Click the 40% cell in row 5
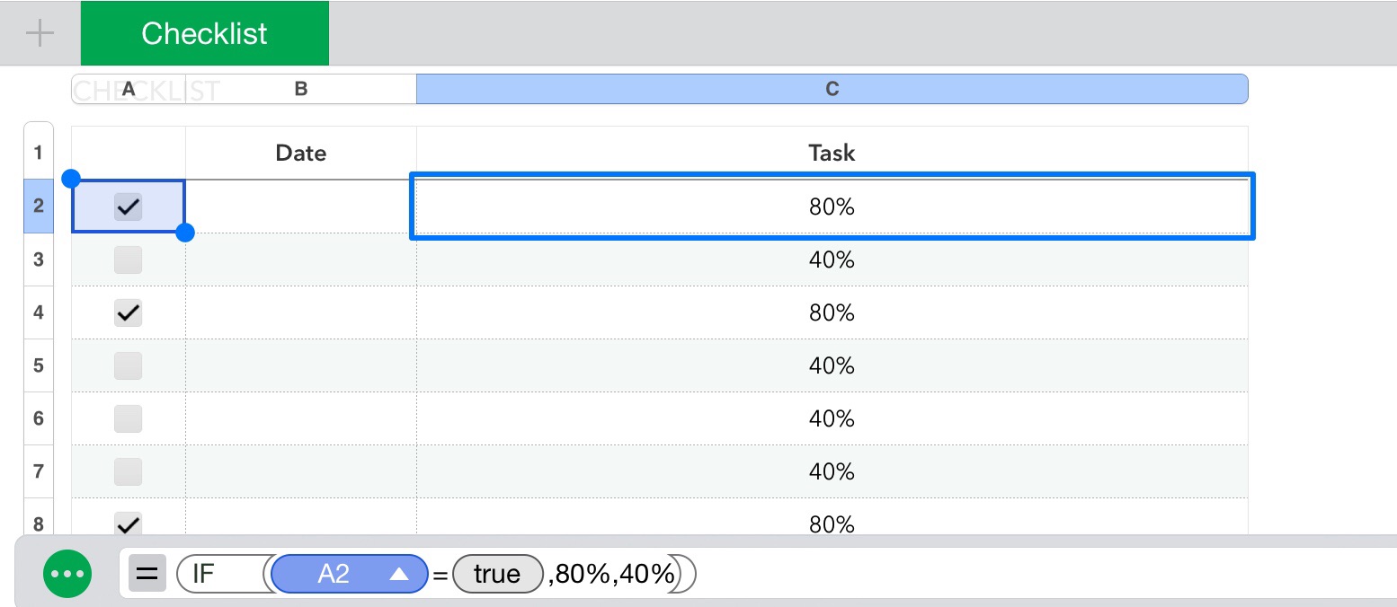 click(832, 365)
